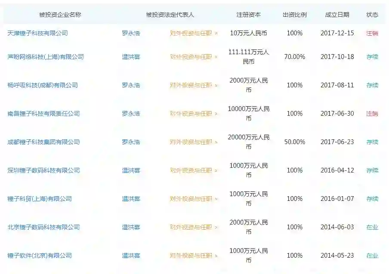Click the 状态 column header

click(x=372, y=15)
